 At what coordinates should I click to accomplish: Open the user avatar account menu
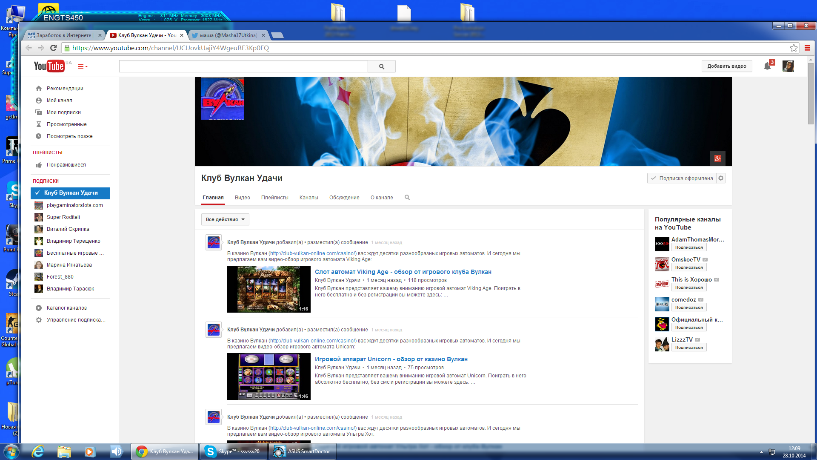pos(788,66)
